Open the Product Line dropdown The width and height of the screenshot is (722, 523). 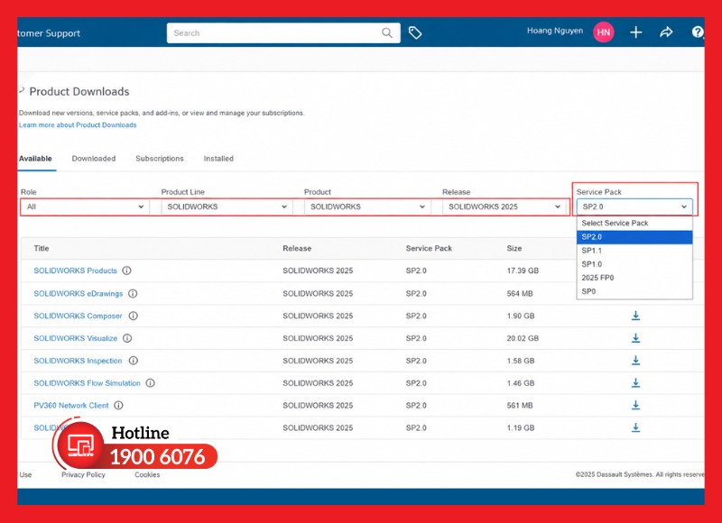227,206
